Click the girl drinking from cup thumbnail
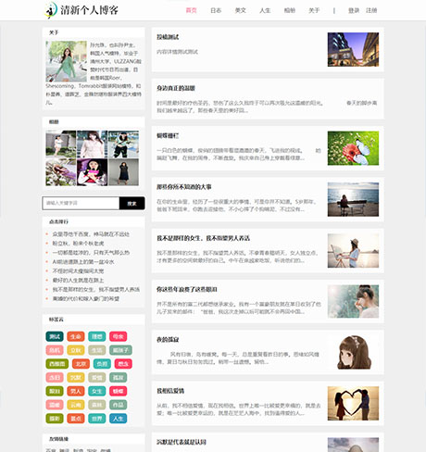The width and height of the screenshot is (426, 452). click(353, 301)
